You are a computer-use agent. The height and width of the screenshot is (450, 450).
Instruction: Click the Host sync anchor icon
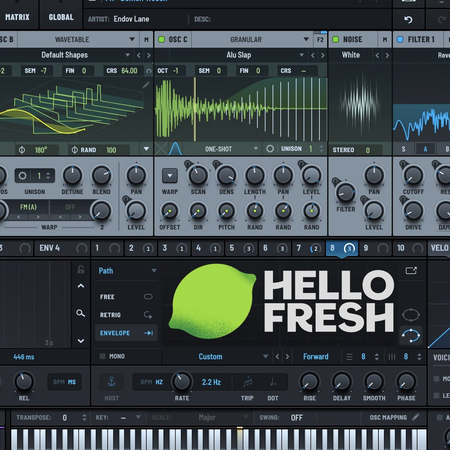click(111, 382)
